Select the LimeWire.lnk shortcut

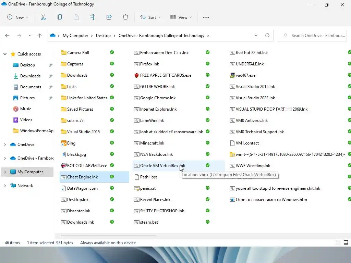click(x=149, y=121)
